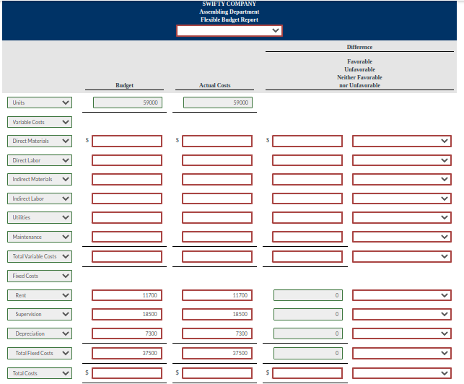Click Utilities Budget input field

(x=127, y=217)
